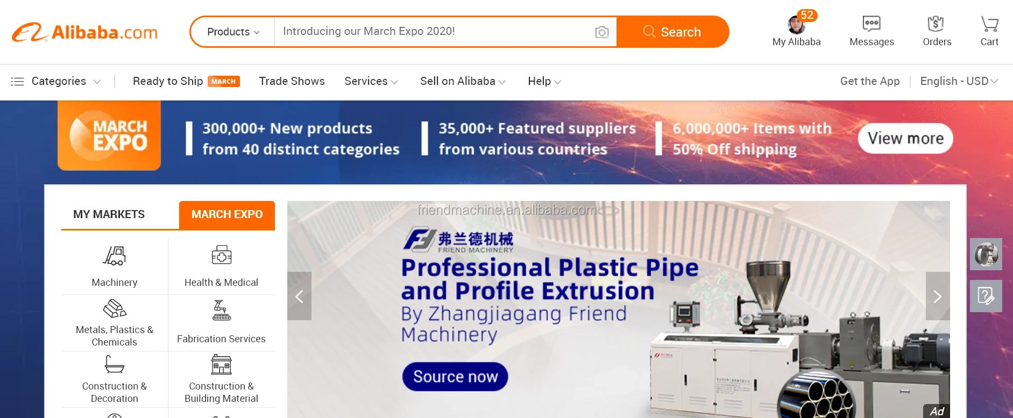
Task: Select the Health & Medical category icon
Action: pos(221,255)
